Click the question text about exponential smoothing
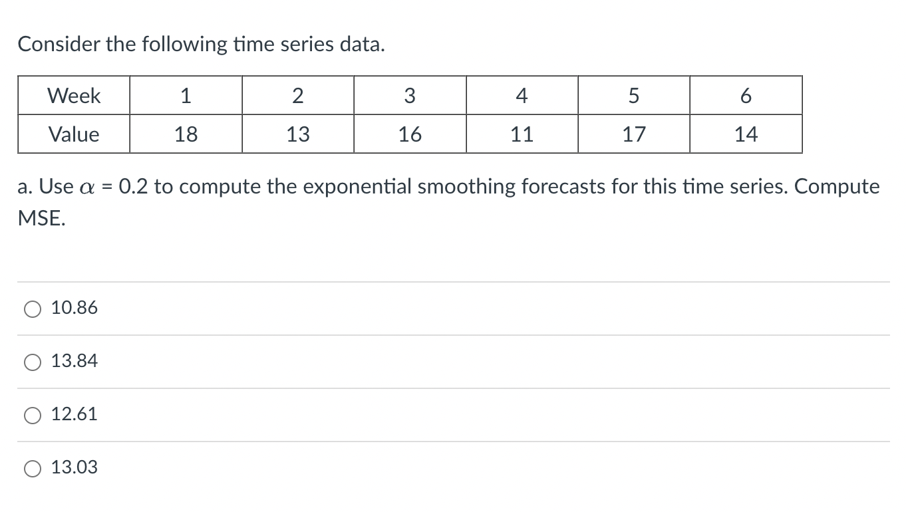Screen dimensions: 906x512 tap(446, 187)
